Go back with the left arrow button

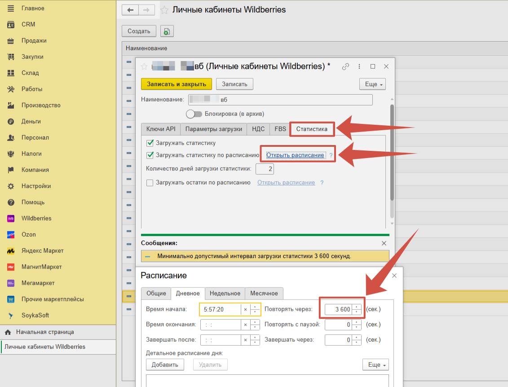(130, 10)
